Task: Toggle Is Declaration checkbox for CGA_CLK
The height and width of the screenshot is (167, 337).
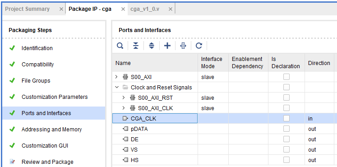Action: pos(286,118)
